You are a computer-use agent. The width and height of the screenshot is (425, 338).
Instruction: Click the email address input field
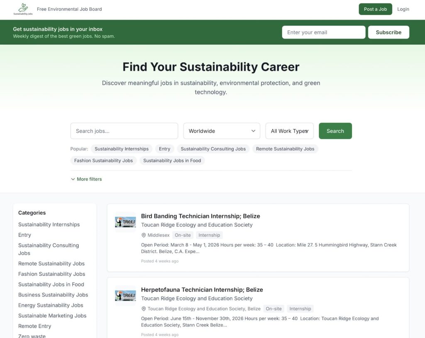click(x=323, y=32)
